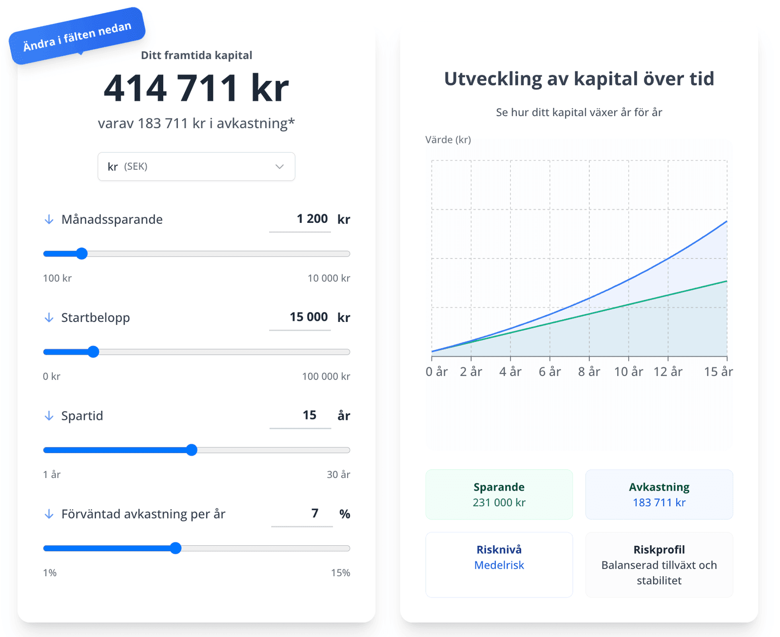
Task: Click arrow icon next to Förväntad avkastning
Action: [x=49, y=514]
